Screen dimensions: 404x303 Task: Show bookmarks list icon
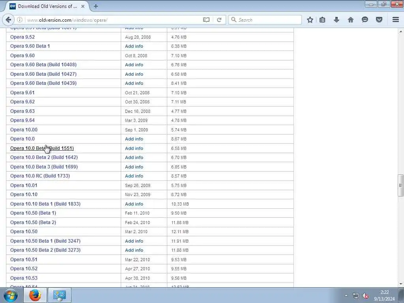(x=322, y=20)
